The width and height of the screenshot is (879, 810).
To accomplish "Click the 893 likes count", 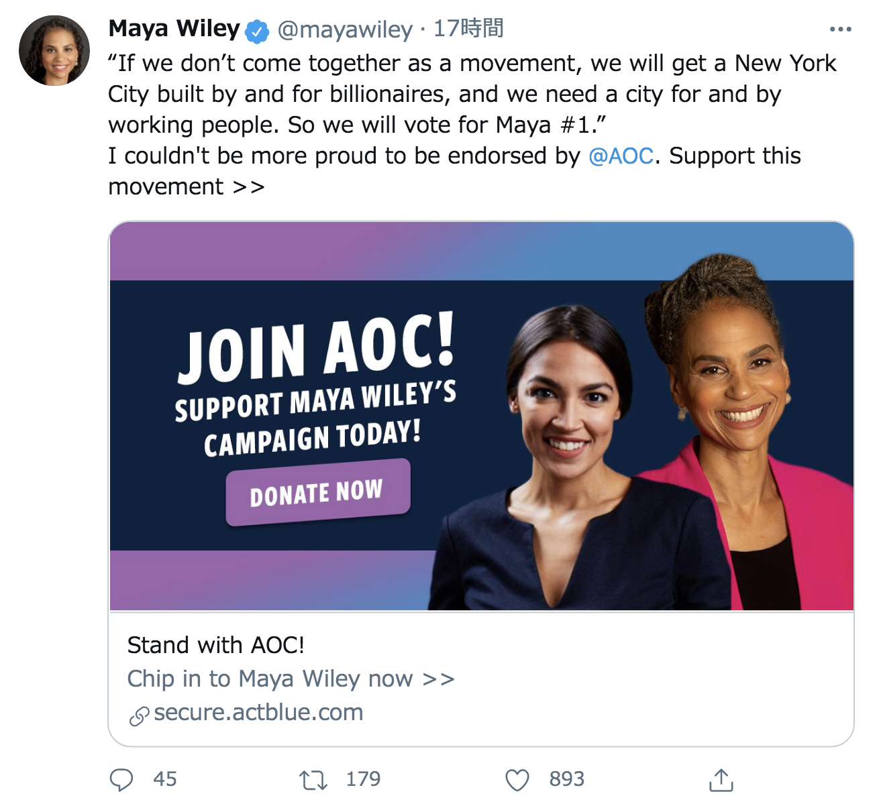I will point(567,779).
